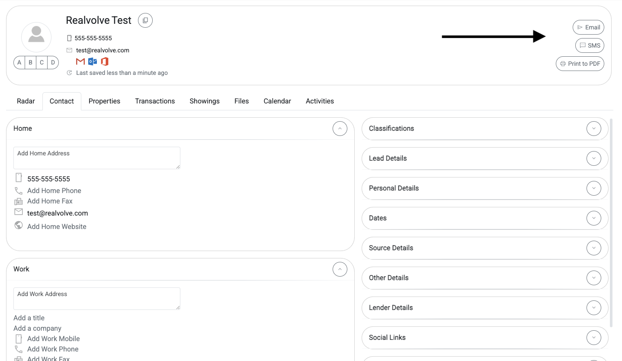Screen dimensions: 622x361
Task: Collapse the Home section
Action: 340,129
